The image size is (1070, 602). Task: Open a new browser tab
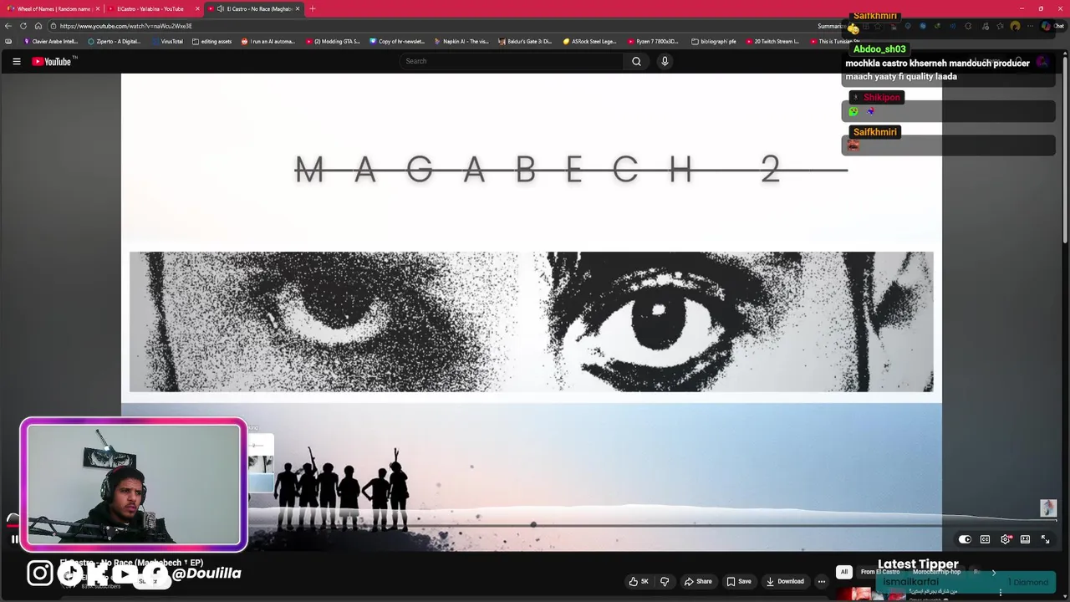point(313,8)
